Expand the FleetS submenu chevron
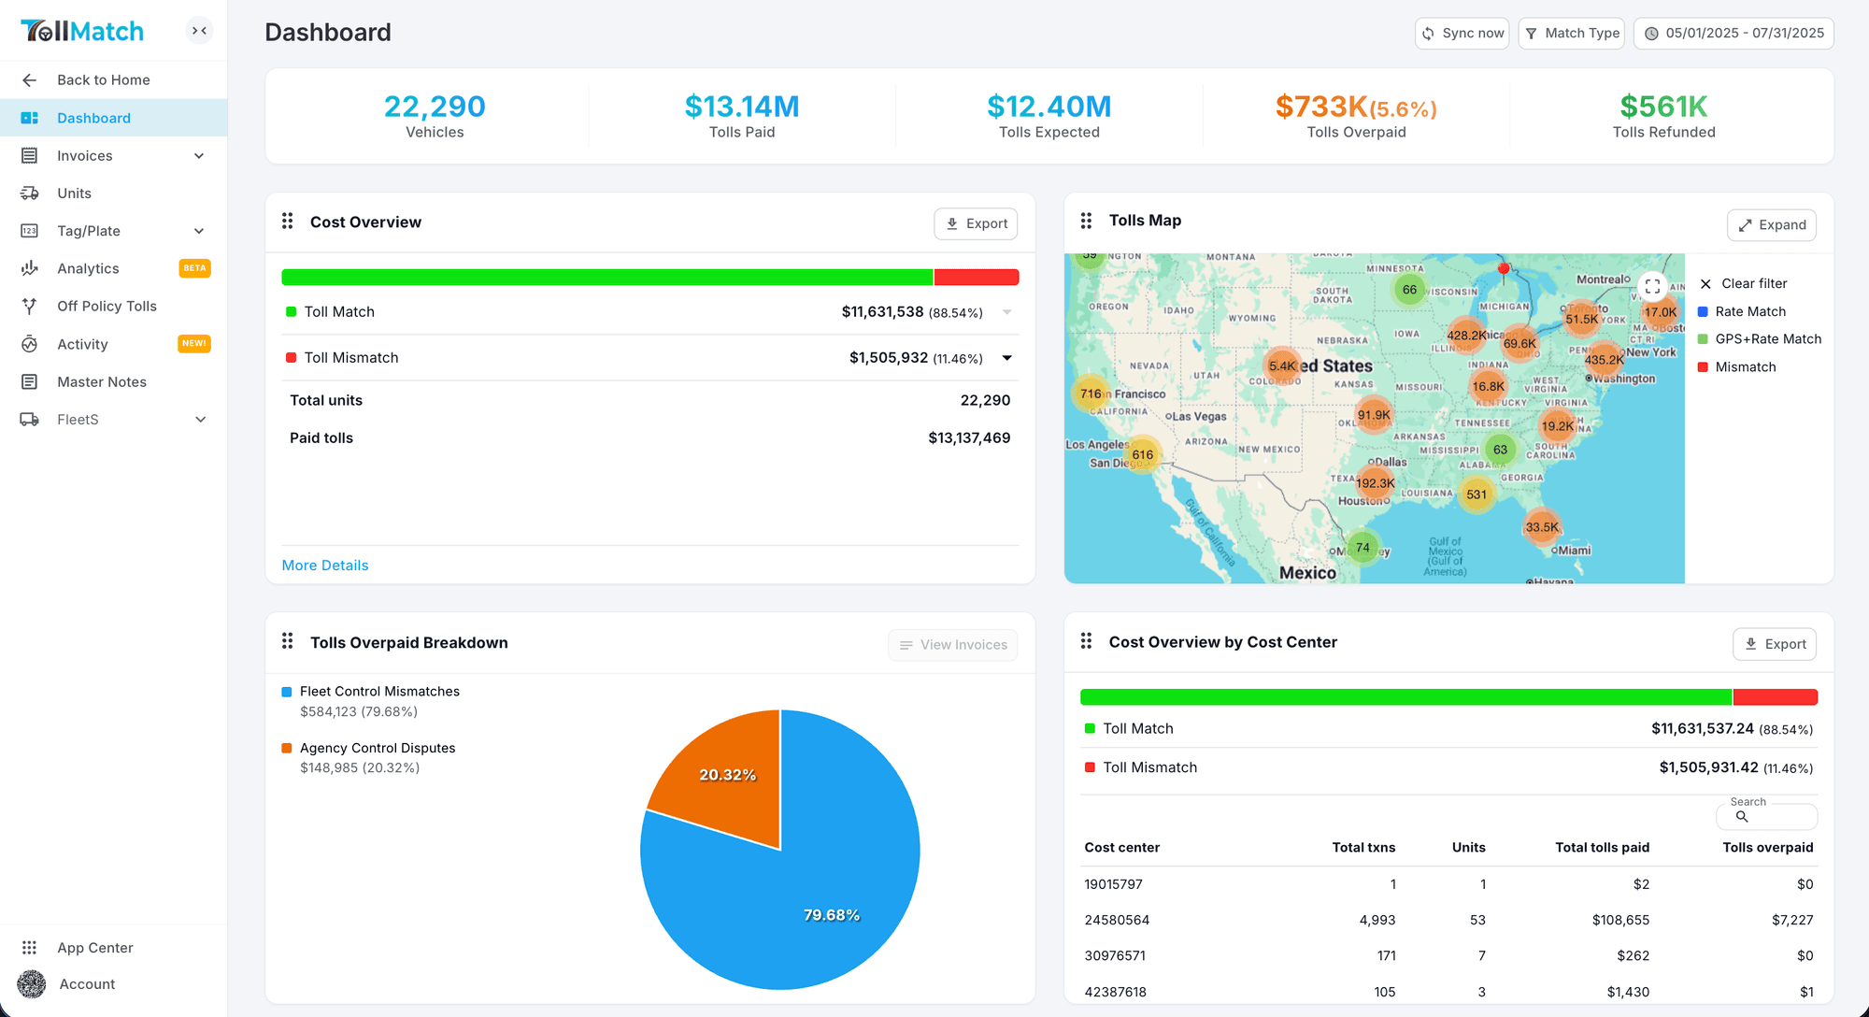Image resolution: width=1869 pixels, height=1017 pixels. pyautogui.click(x=200, y=420)
